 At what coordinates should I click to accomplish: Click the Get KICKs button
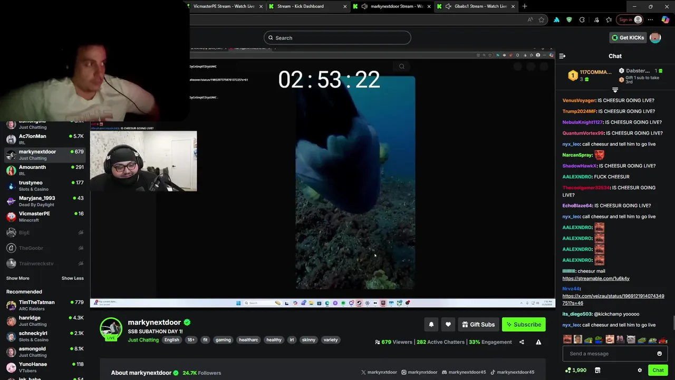(x=628, y=37)
